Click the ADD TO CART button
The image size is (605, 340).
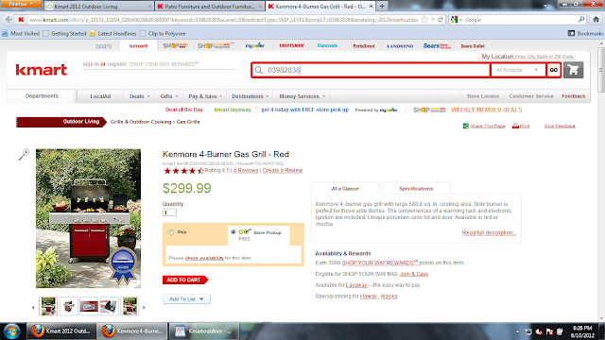(x=185, y=280)
